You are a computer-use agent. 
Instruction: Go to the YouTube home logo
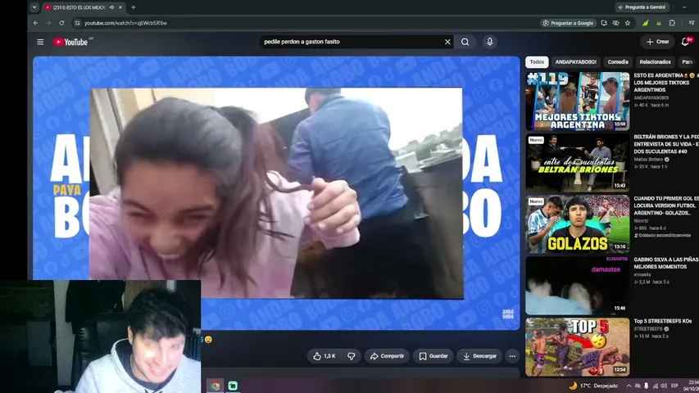pos(70,42)
